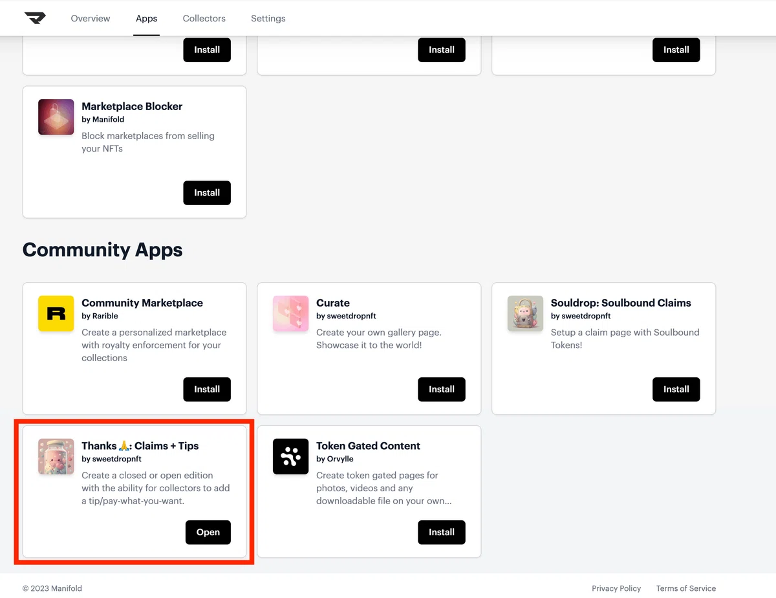Open the Privacy Policy link

[616, 588]
